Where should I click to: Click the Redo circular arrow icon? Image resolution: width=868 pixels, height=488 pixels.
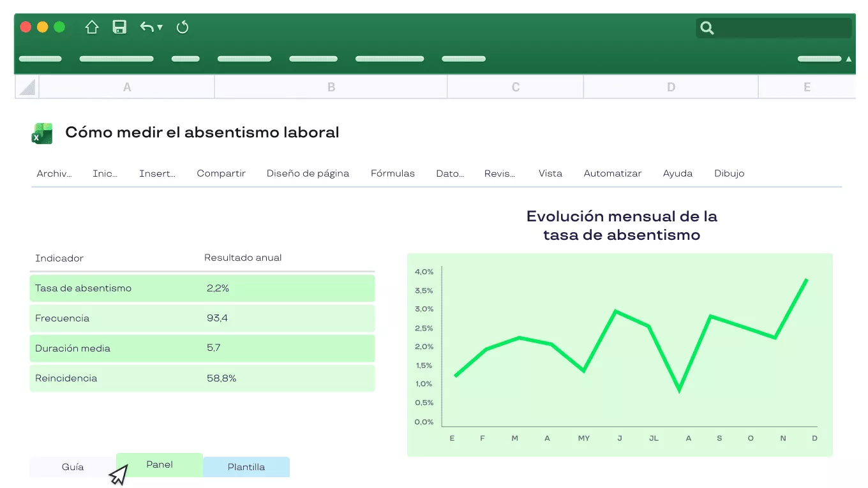[x=183, y=27]
